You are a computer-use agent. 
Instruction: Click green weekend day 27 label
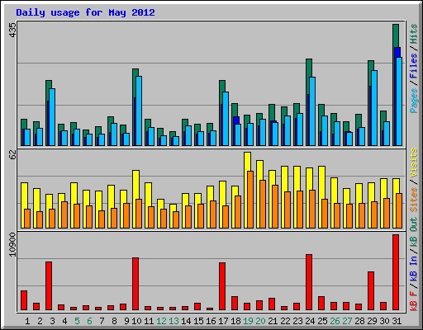click(x=347, y=321)
